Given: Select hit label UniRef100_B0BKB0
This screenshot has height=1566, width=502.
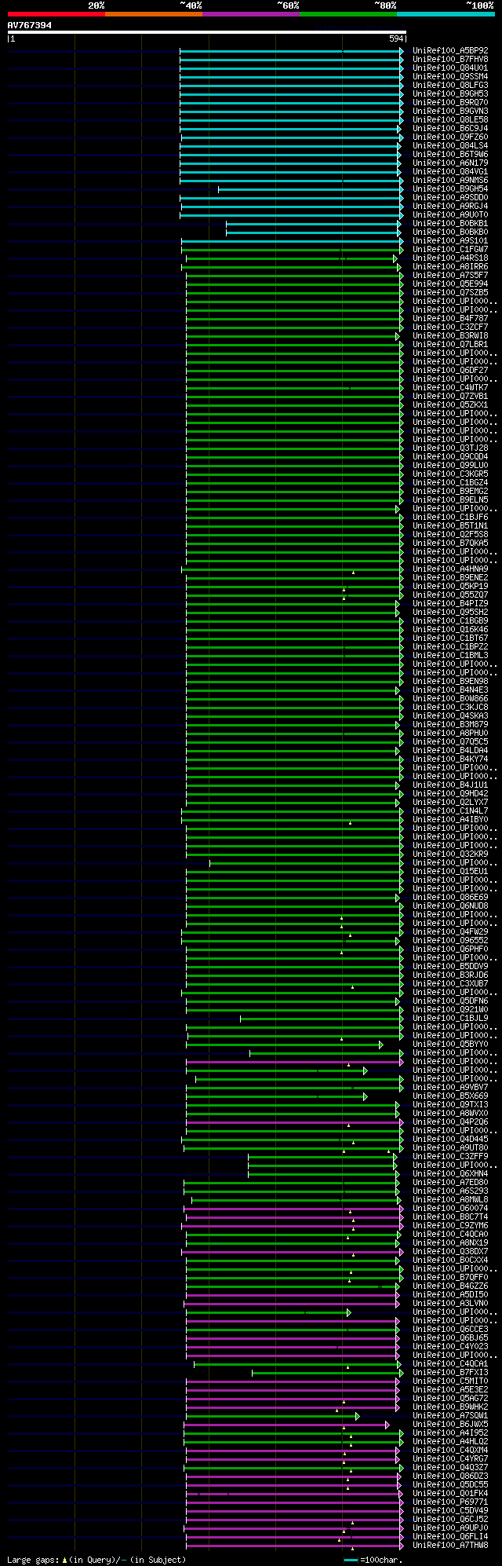Looking at the screenshot, I should (x=450, y=232).
